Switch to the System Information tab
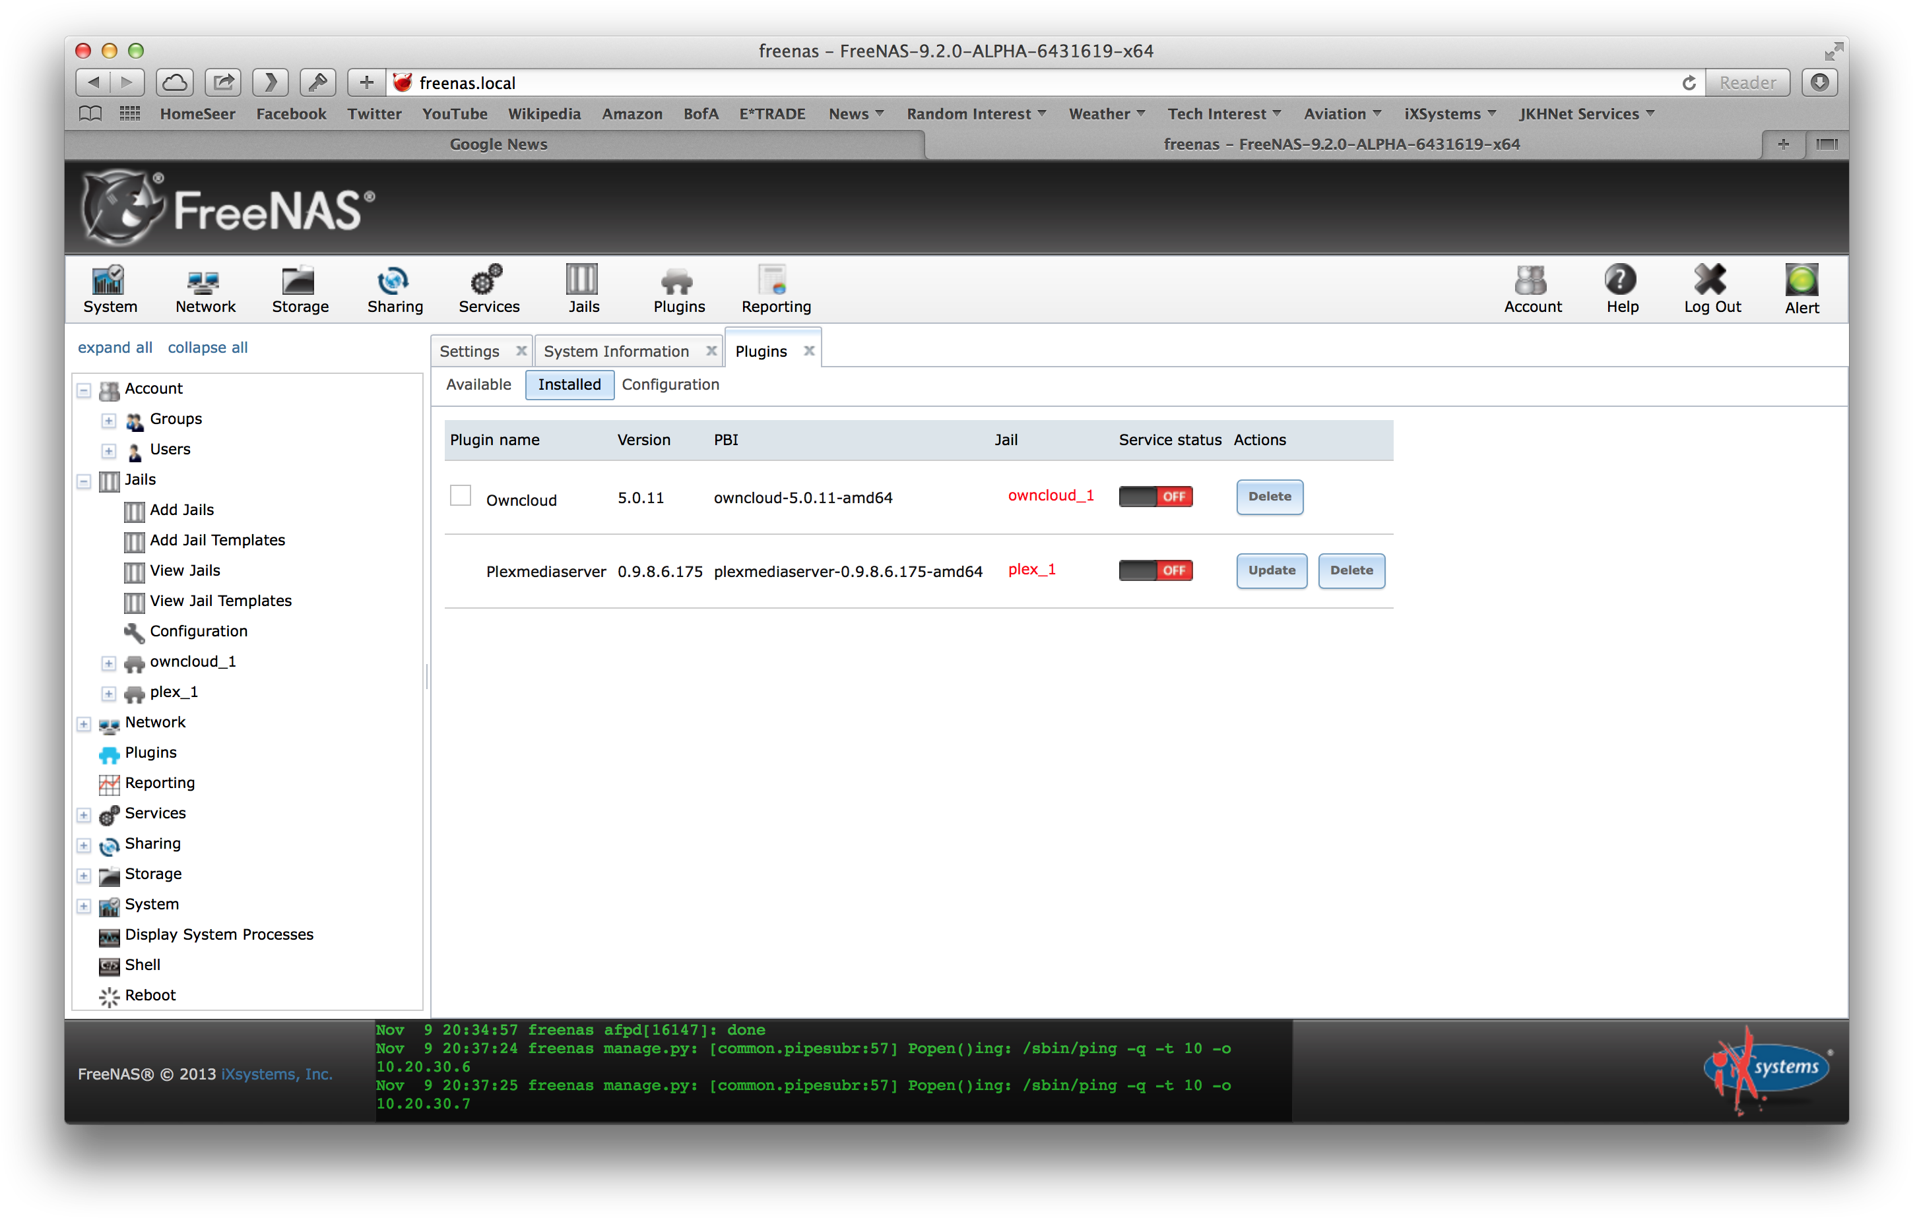Screen dimensions: 1913x1218 point(616,351)
